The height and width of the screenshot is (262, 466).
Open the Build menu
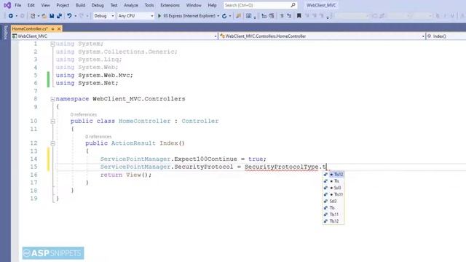tap(80, 5)
